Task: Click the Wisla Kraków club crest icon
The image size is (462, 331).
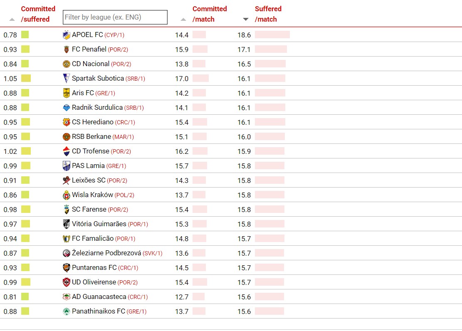Action: coord(66,195)
